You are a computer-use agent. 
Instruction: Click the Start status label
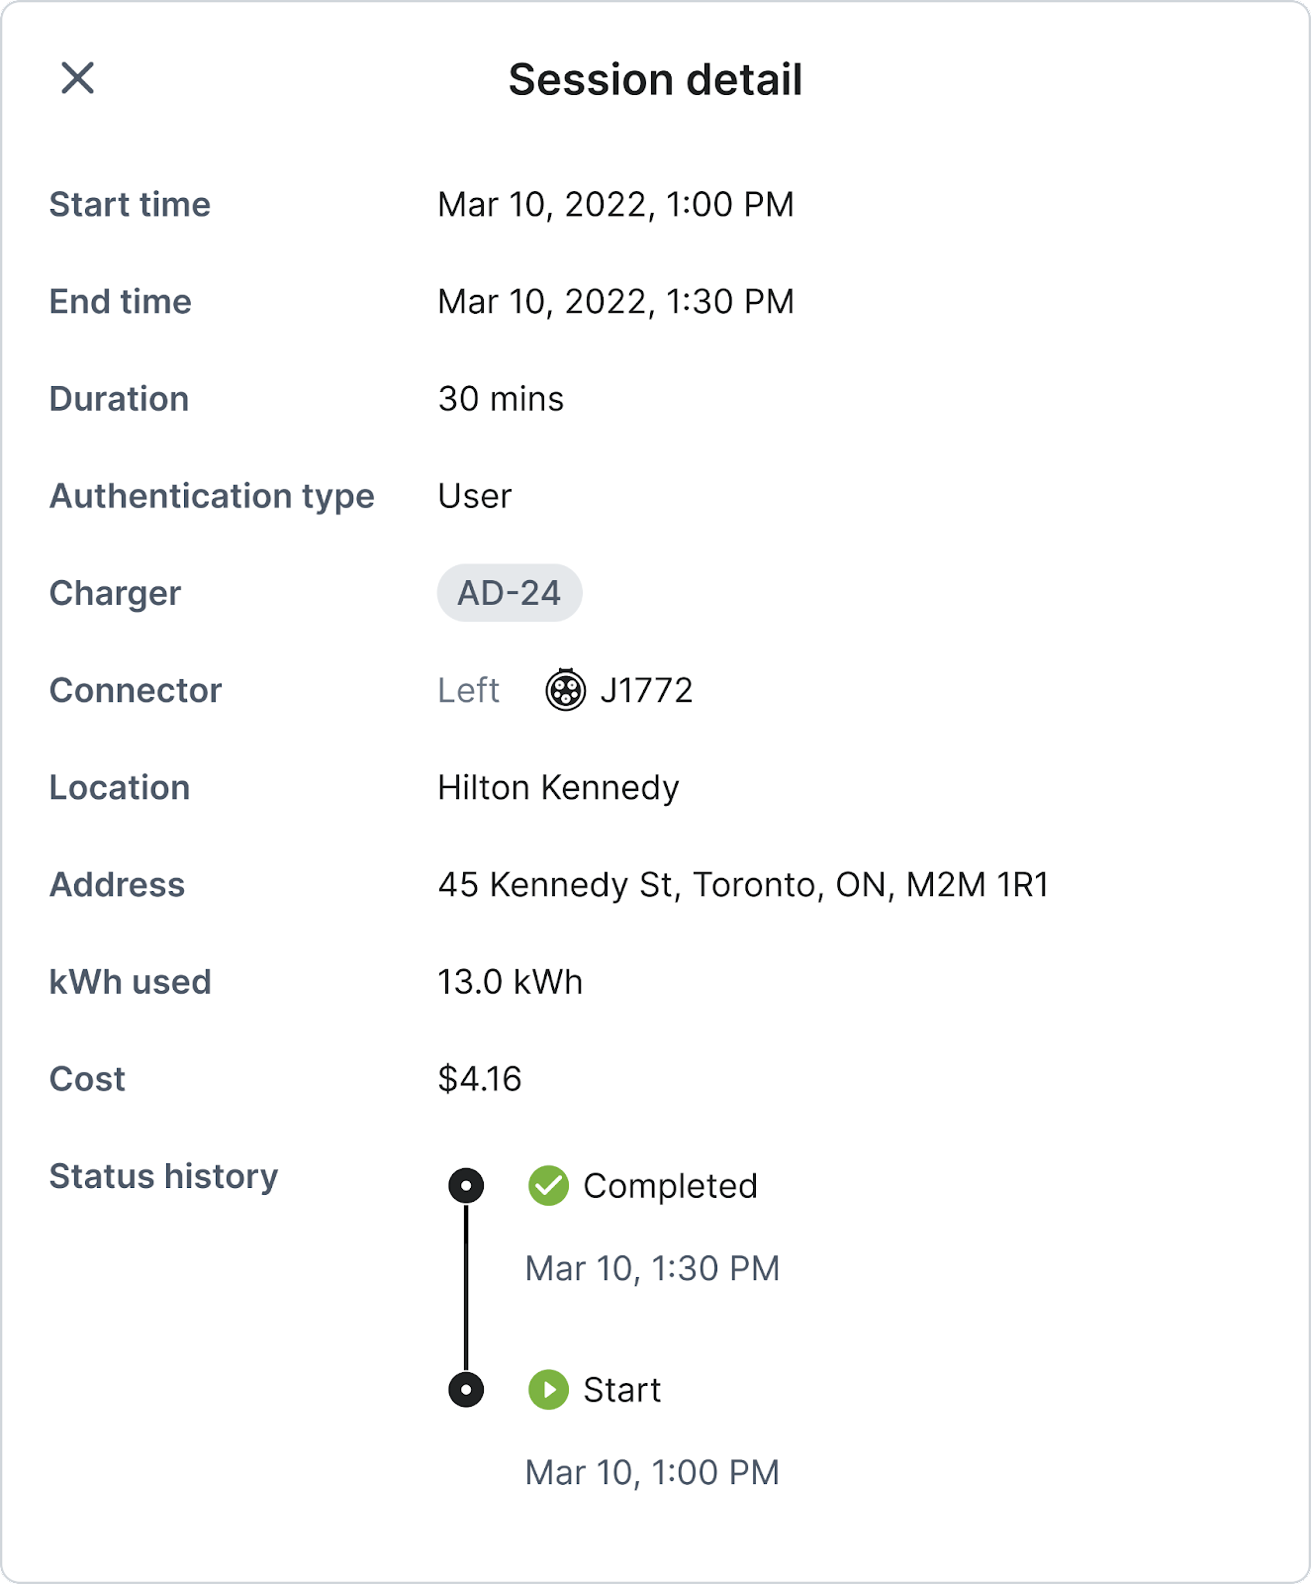621,1390
